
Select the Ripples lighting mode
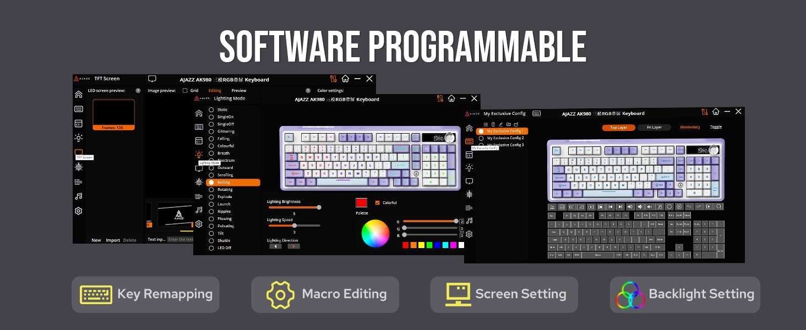click(220, 212)
